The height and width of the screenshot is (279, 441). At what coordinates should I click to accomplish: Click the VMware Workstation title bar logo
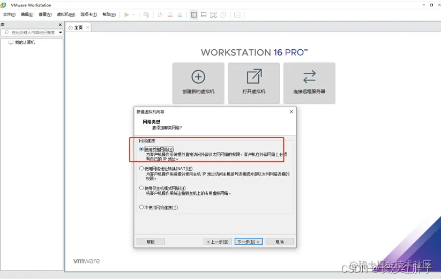(3, 5)
